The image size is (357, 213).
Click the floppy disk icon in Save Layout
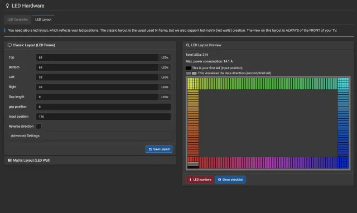coord(150,149)
